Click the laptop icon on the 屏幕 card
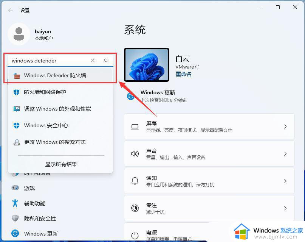This screenshot has height=242, width=305. coord(135,126)
